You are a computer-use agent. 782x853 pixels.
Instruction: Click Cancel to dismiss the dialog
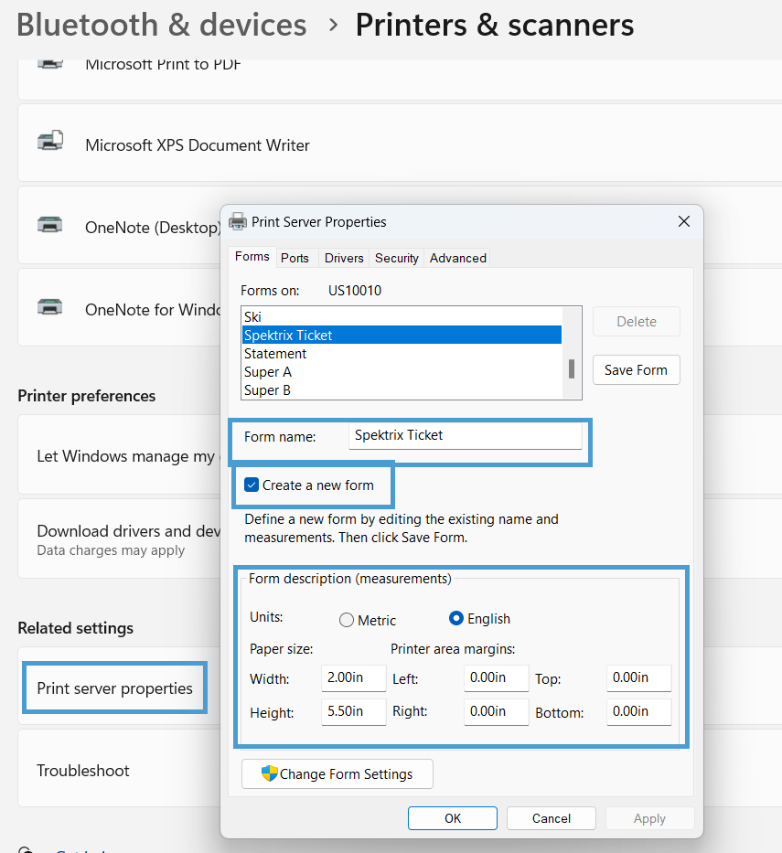point(551,818)
